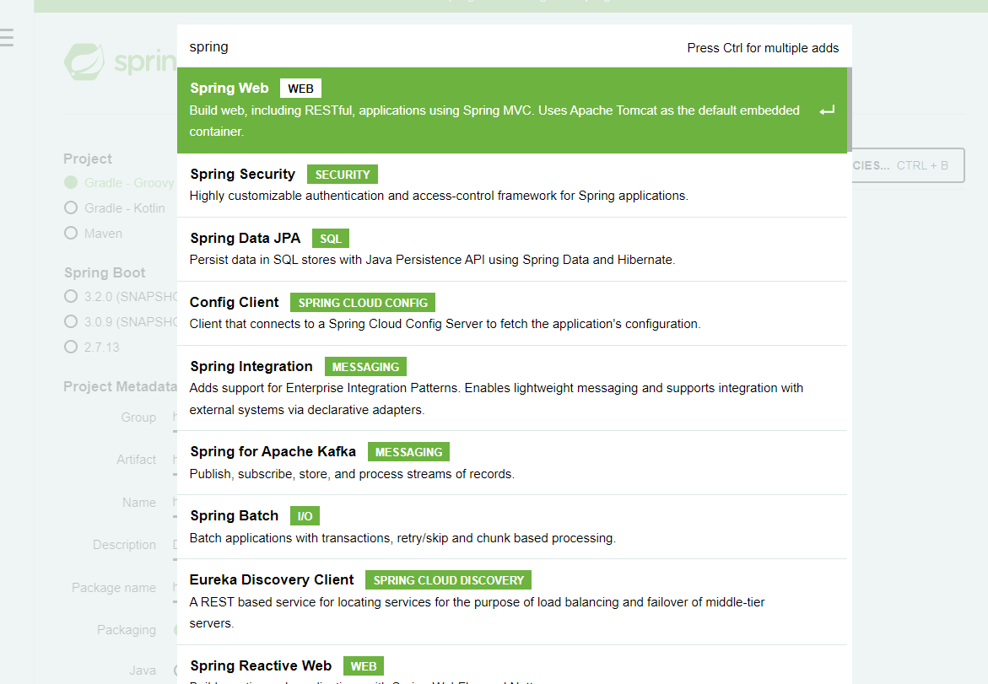Click the Spring Boot section heading
The image size is (988, 684).
point(105,272)
